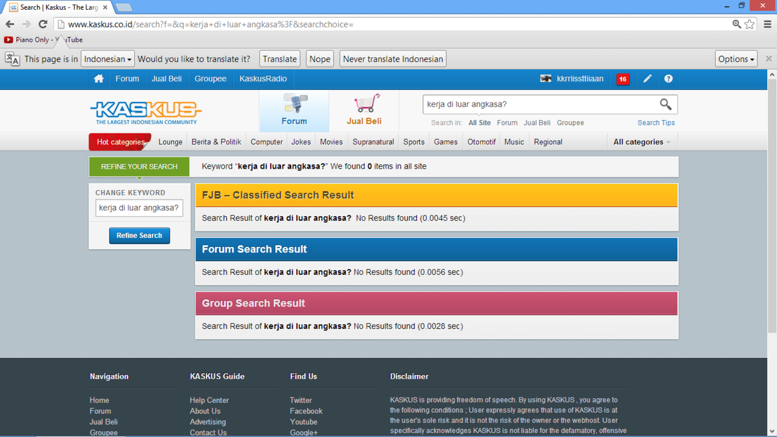Open the help question mark icon

[668, 78]
